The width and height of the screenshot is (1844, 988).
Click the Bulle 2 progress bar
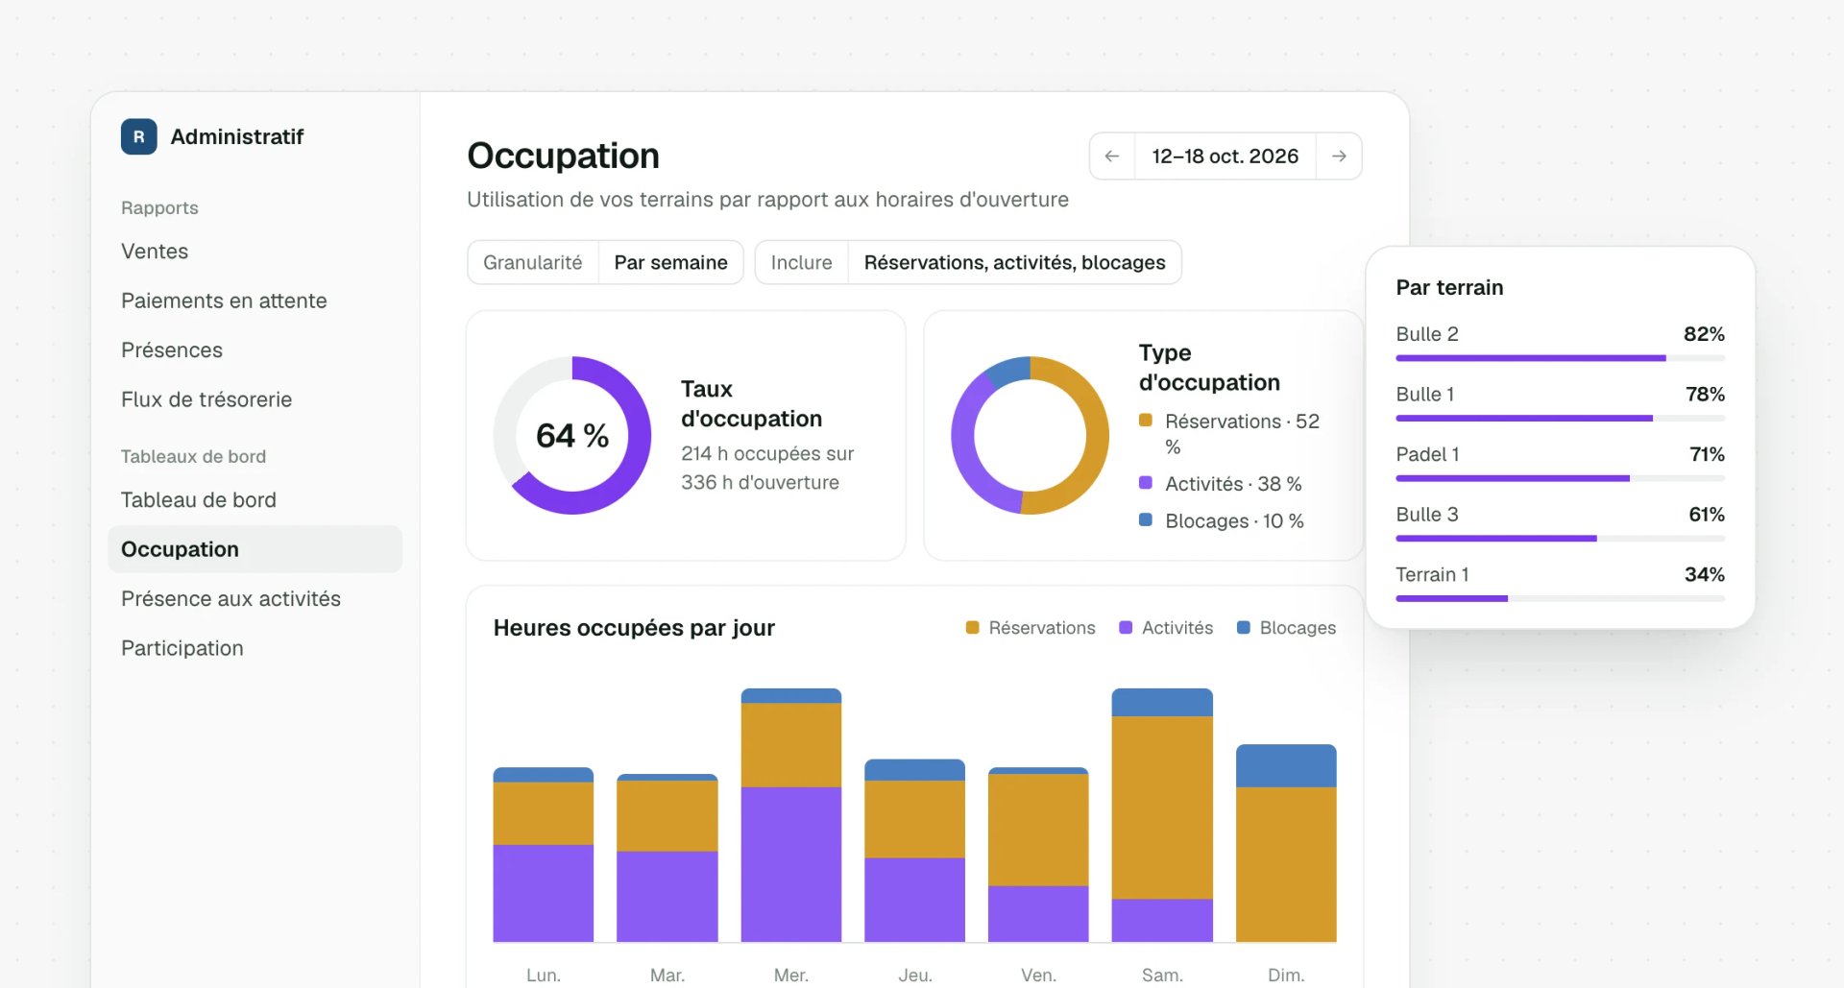click(x=1561, y=358)
